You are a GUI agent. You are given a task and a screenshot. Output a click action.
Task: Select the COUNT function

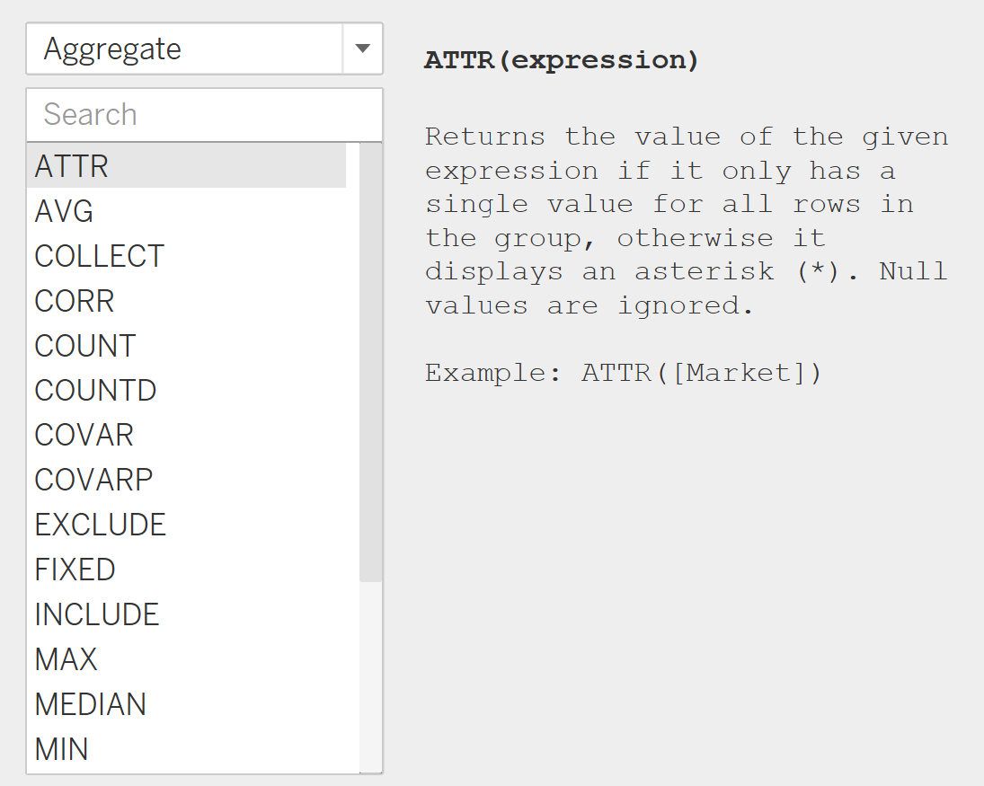(x=84, y=346)
